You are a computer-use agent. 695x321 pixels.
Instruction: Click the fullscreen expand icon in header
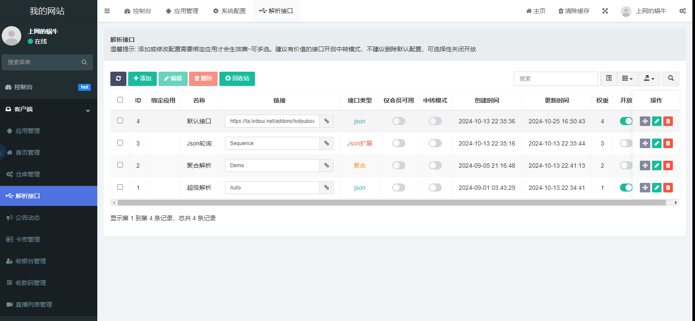coord(605,11)
